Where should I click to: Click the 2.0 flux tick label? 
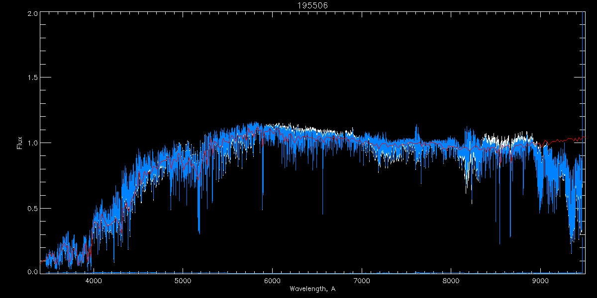[33, 13]
